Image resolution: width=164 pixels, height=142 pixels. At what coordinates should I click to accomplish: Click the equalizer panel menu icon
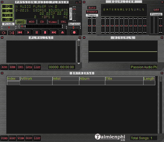click(x=84, y=2)
